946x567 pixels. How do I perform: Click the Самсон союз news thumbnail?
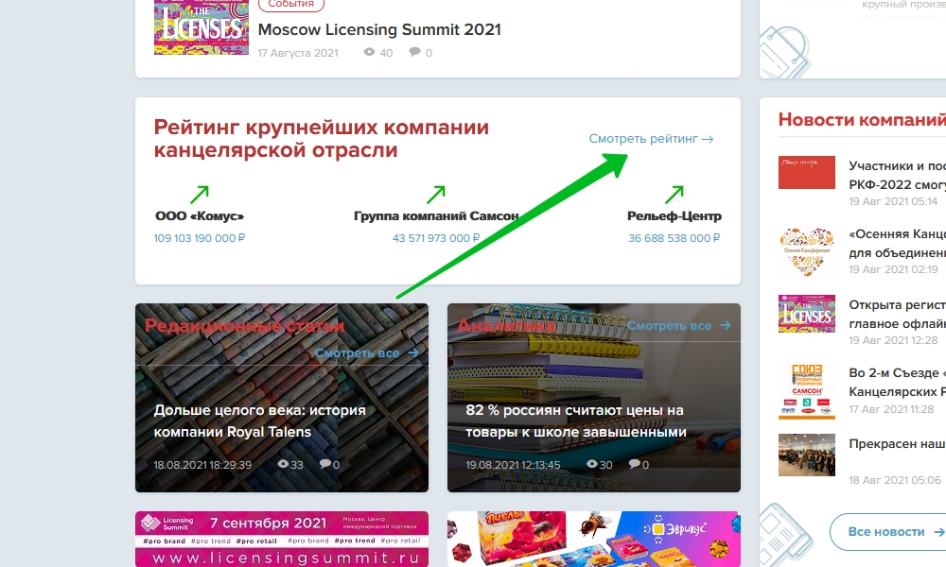[807, 391]
